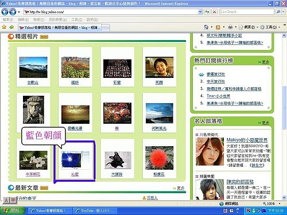The image size is (287, 215).
Task: Open the blue morning glory flower photo
Action: [75, 159]
